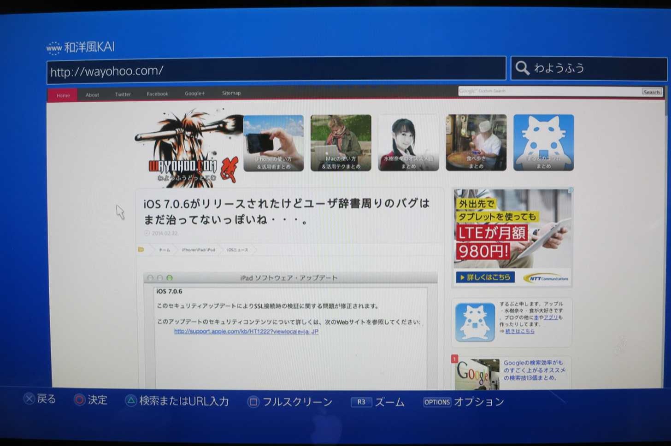The width and height of the screenshot is (671, 446).
Task: Open the Sitemap menu item
Action: point(231,93)
